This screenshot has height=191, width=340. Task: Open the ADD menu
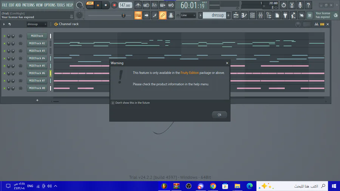pyautogui.click(x=18, y=5)
